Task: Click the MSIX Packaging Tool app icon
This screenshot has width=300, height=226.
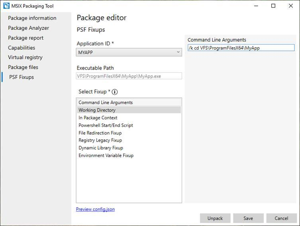Action: (6, 6)
